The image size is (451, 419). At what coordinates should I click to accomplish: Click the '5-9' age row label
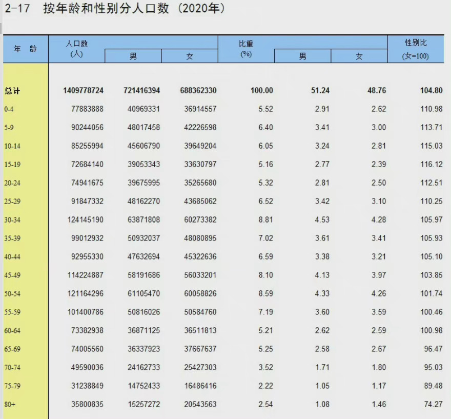(9, 128)
